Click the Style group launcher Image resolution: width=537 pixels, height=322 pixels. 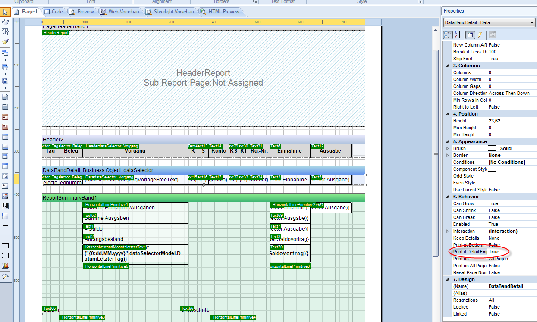point(419,2)
